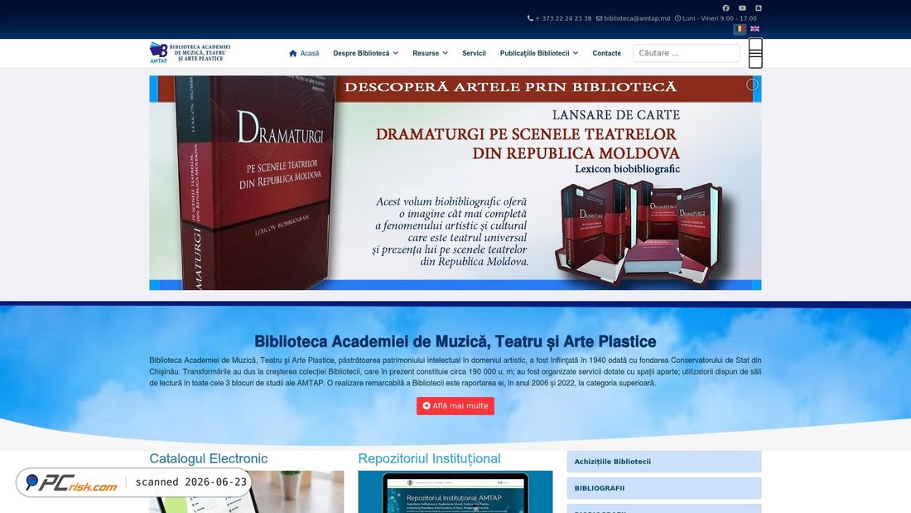Viewport: 911px width, 513px height.
Task: Expand the Resurse dropdown menu
Action: click(430, 53)
